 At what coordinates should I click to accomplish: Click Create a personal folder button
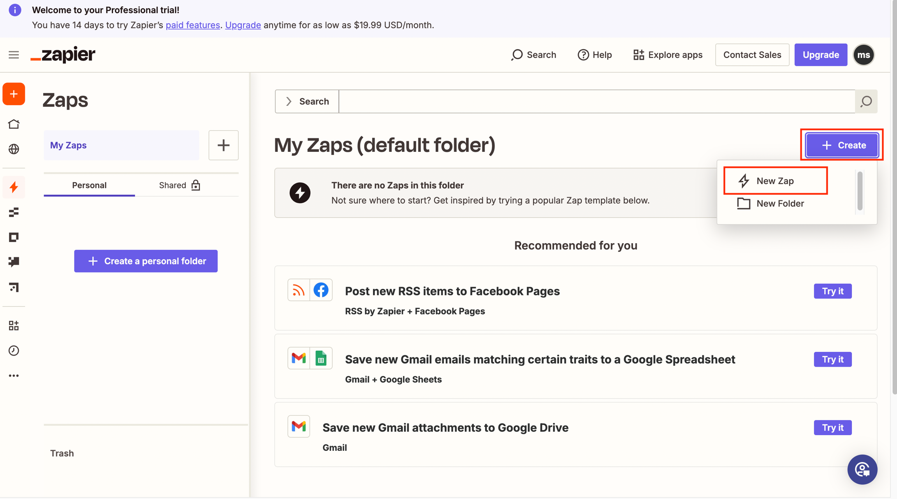(146, 261)
